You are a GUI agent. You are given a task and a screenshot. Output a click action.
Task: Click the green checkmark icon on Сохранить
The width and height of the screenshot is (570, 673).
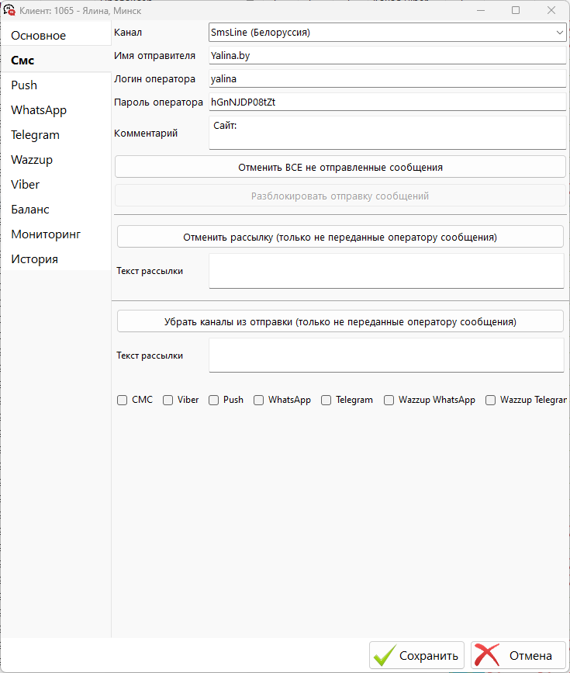[385, 655]
